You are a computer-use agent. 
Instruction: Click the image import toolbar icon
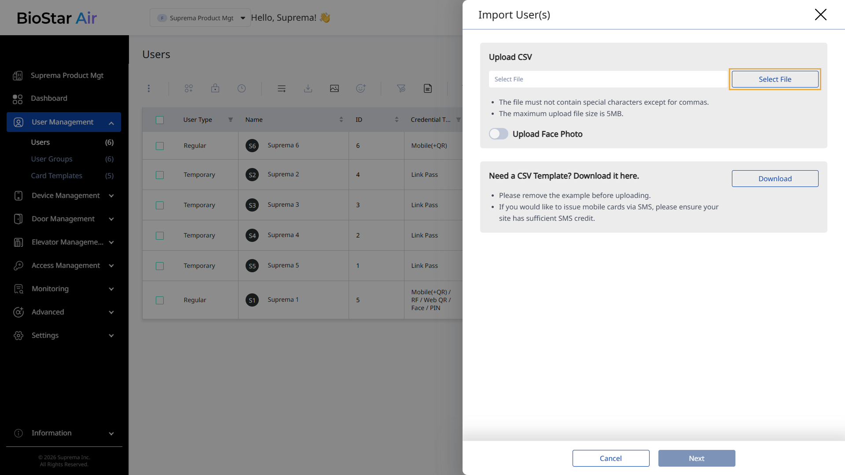pos(334,88)
